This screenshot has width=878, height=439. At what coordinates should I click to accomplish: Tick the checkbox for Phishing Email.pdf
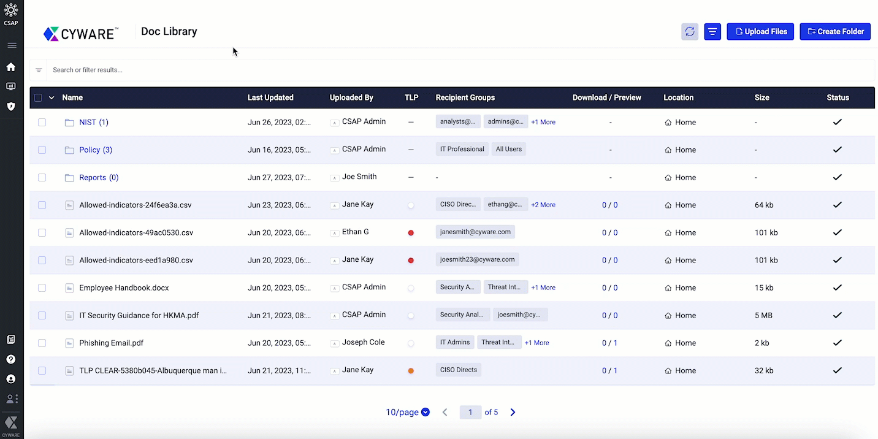[x=42, y=343]
